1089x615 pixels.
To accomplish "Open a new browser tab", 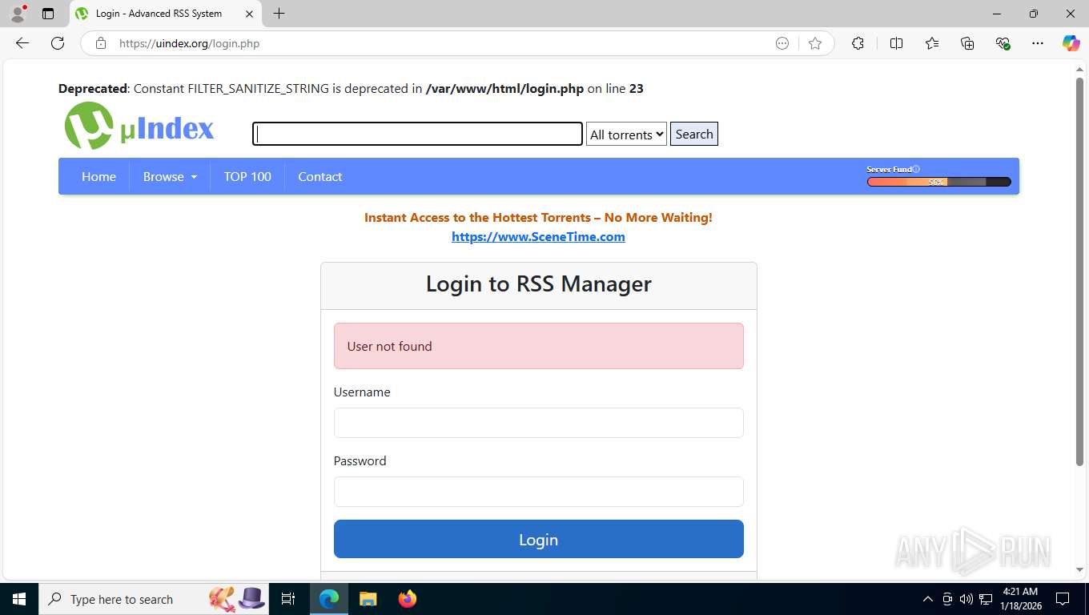I will tap(279, 14).
